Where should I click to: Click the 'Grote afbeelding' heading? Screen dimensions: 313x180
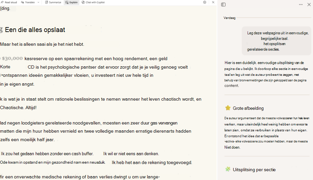point(248,108)
